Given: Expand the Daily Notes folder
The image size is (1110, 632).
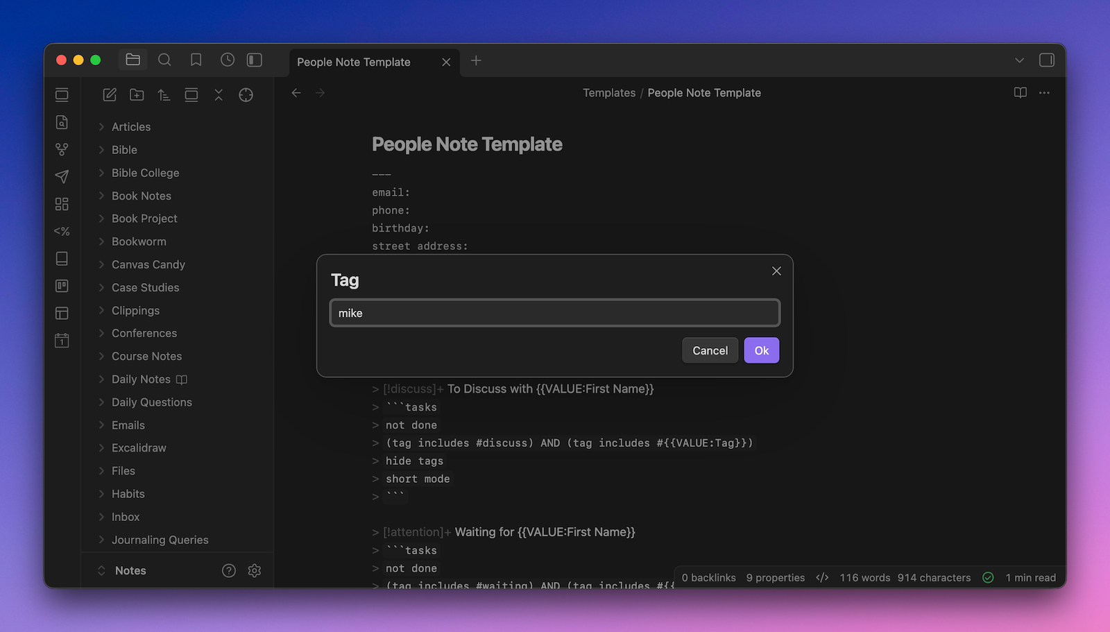Looking at the screenshot, I should (x=141, y=379).
